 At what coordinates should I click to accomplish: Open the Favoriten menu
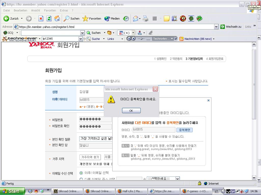50,10
